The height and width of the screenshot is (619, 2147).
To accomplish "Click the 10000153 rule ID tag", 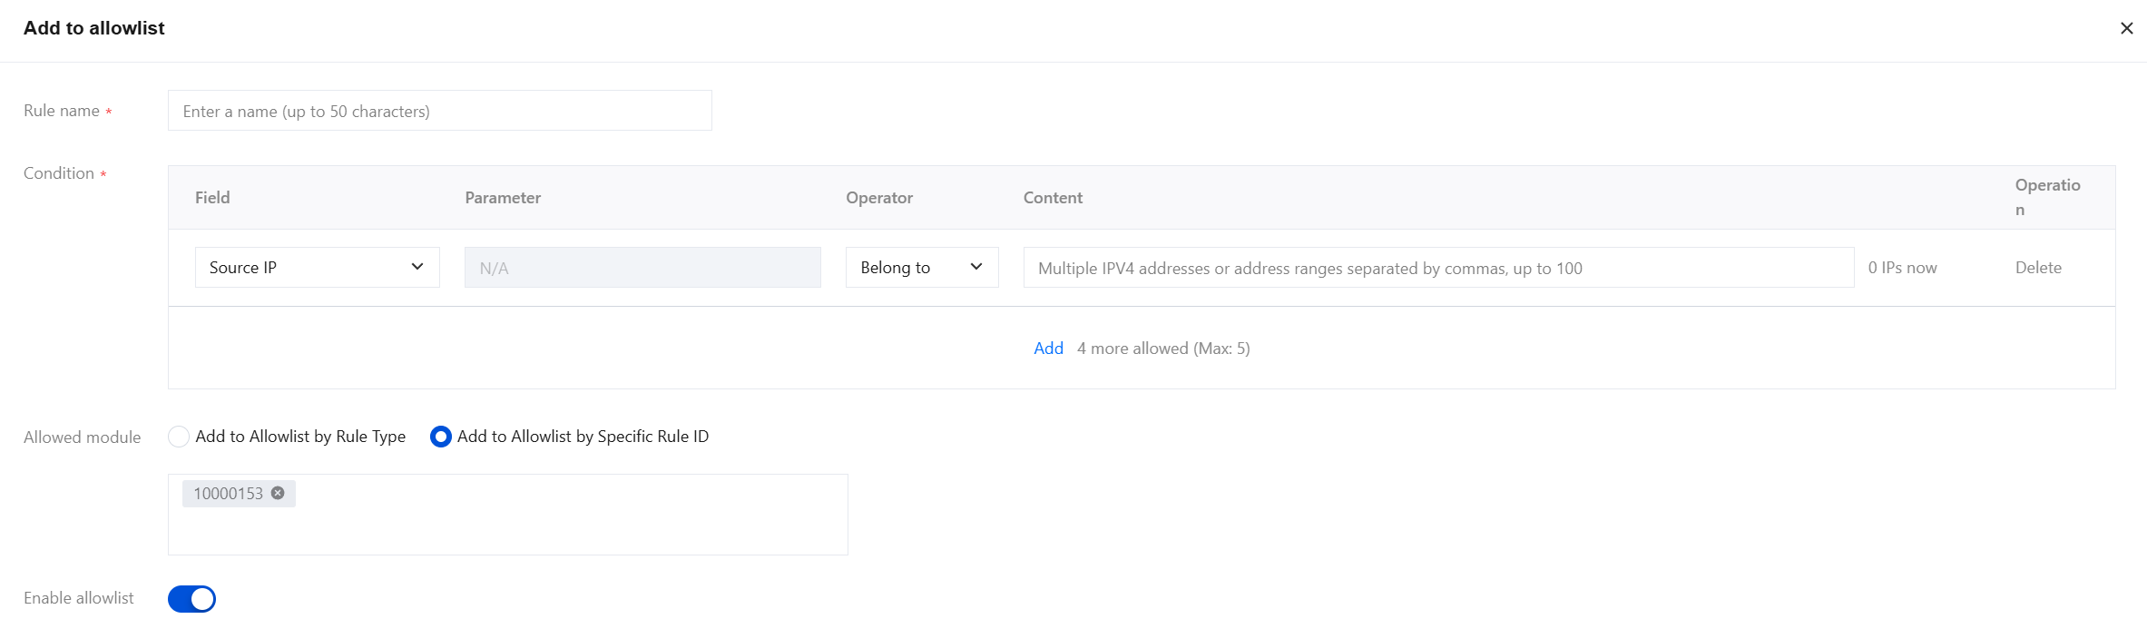I will click(x=228, y=494).
